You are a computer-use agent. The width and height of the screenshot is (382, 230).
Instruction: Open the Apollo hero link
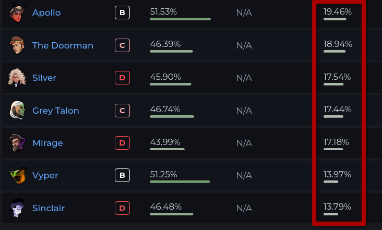pyautogui.click(x=46, y=13)
